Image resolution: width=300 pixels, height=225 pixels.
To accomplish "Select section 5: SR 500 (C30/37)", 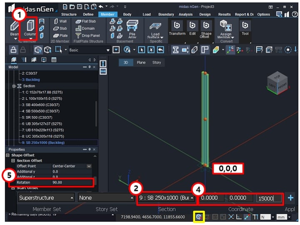I will 37,117.
